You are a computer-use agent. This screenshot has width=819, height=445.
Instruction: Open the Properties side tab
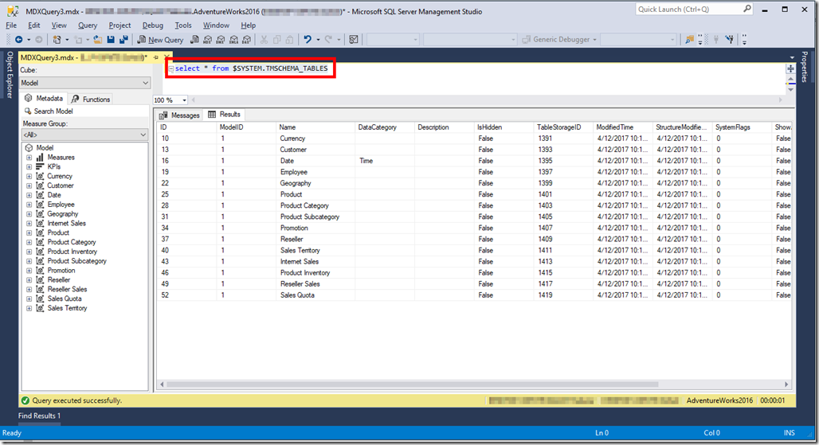pos(805,67)
